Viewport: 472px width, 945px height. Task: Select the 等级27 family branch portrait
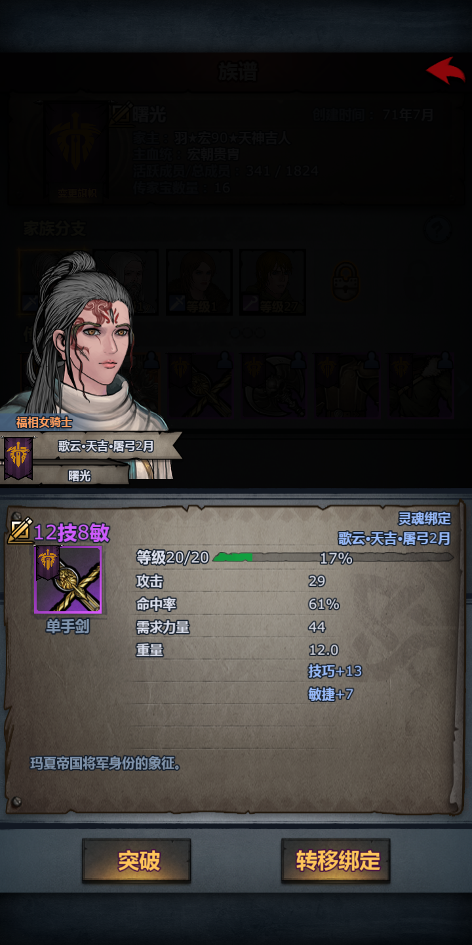tap(273, 282)
